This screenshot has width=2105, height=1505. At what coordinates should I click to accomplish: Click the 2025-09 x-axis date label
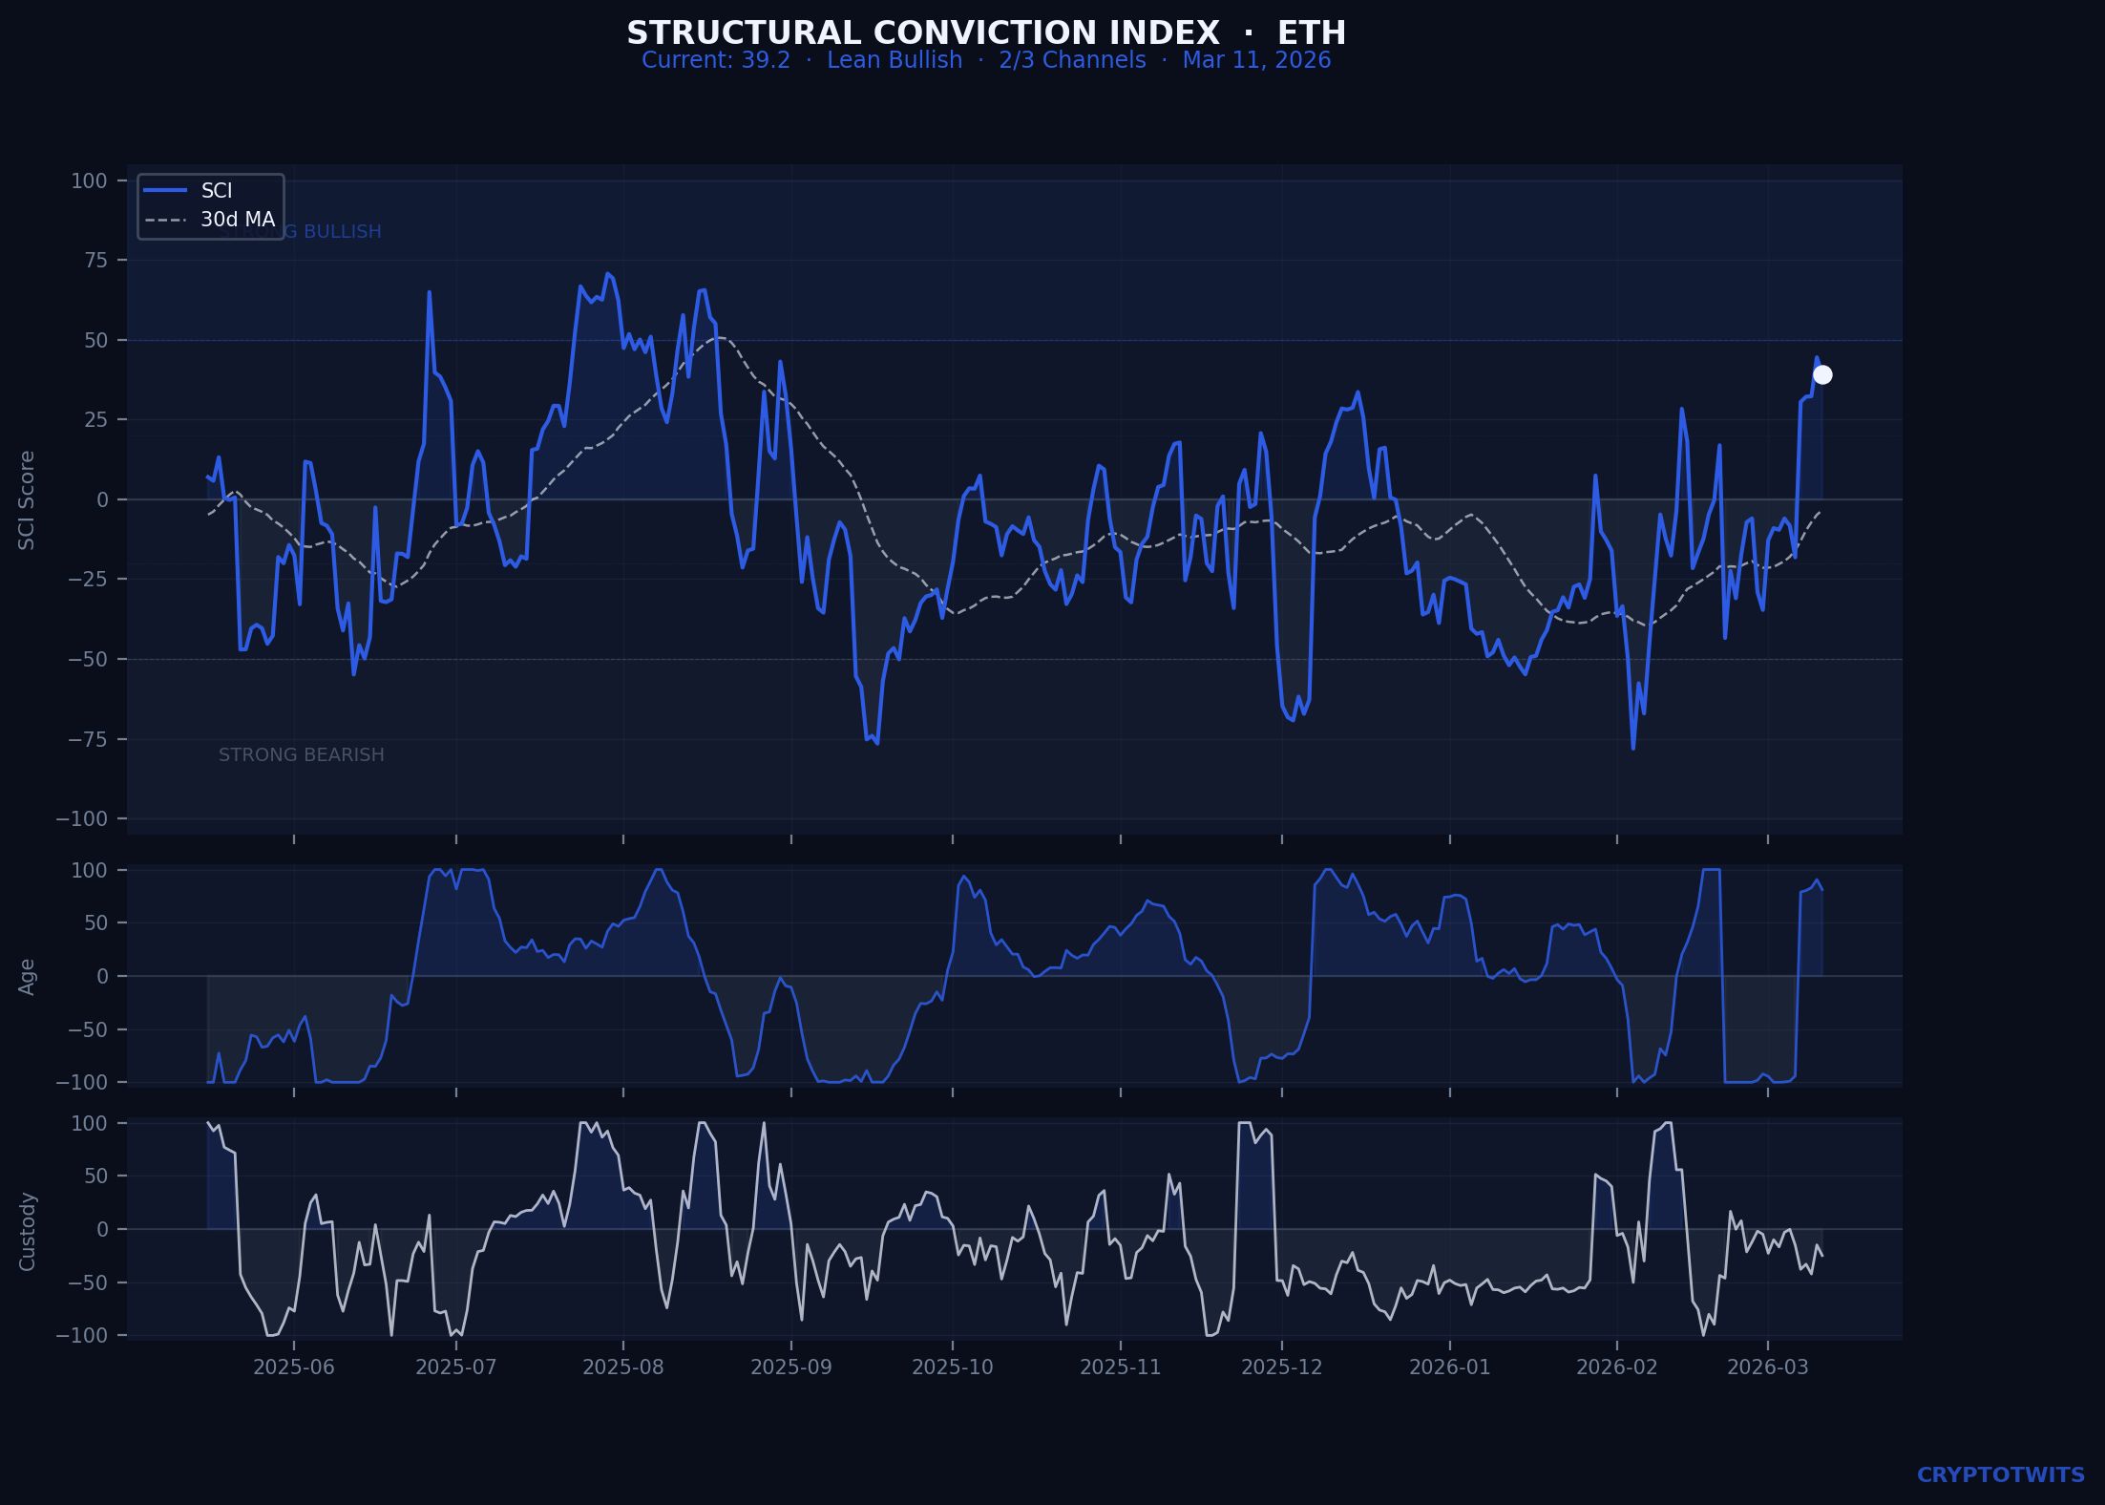pos(790,1367)
